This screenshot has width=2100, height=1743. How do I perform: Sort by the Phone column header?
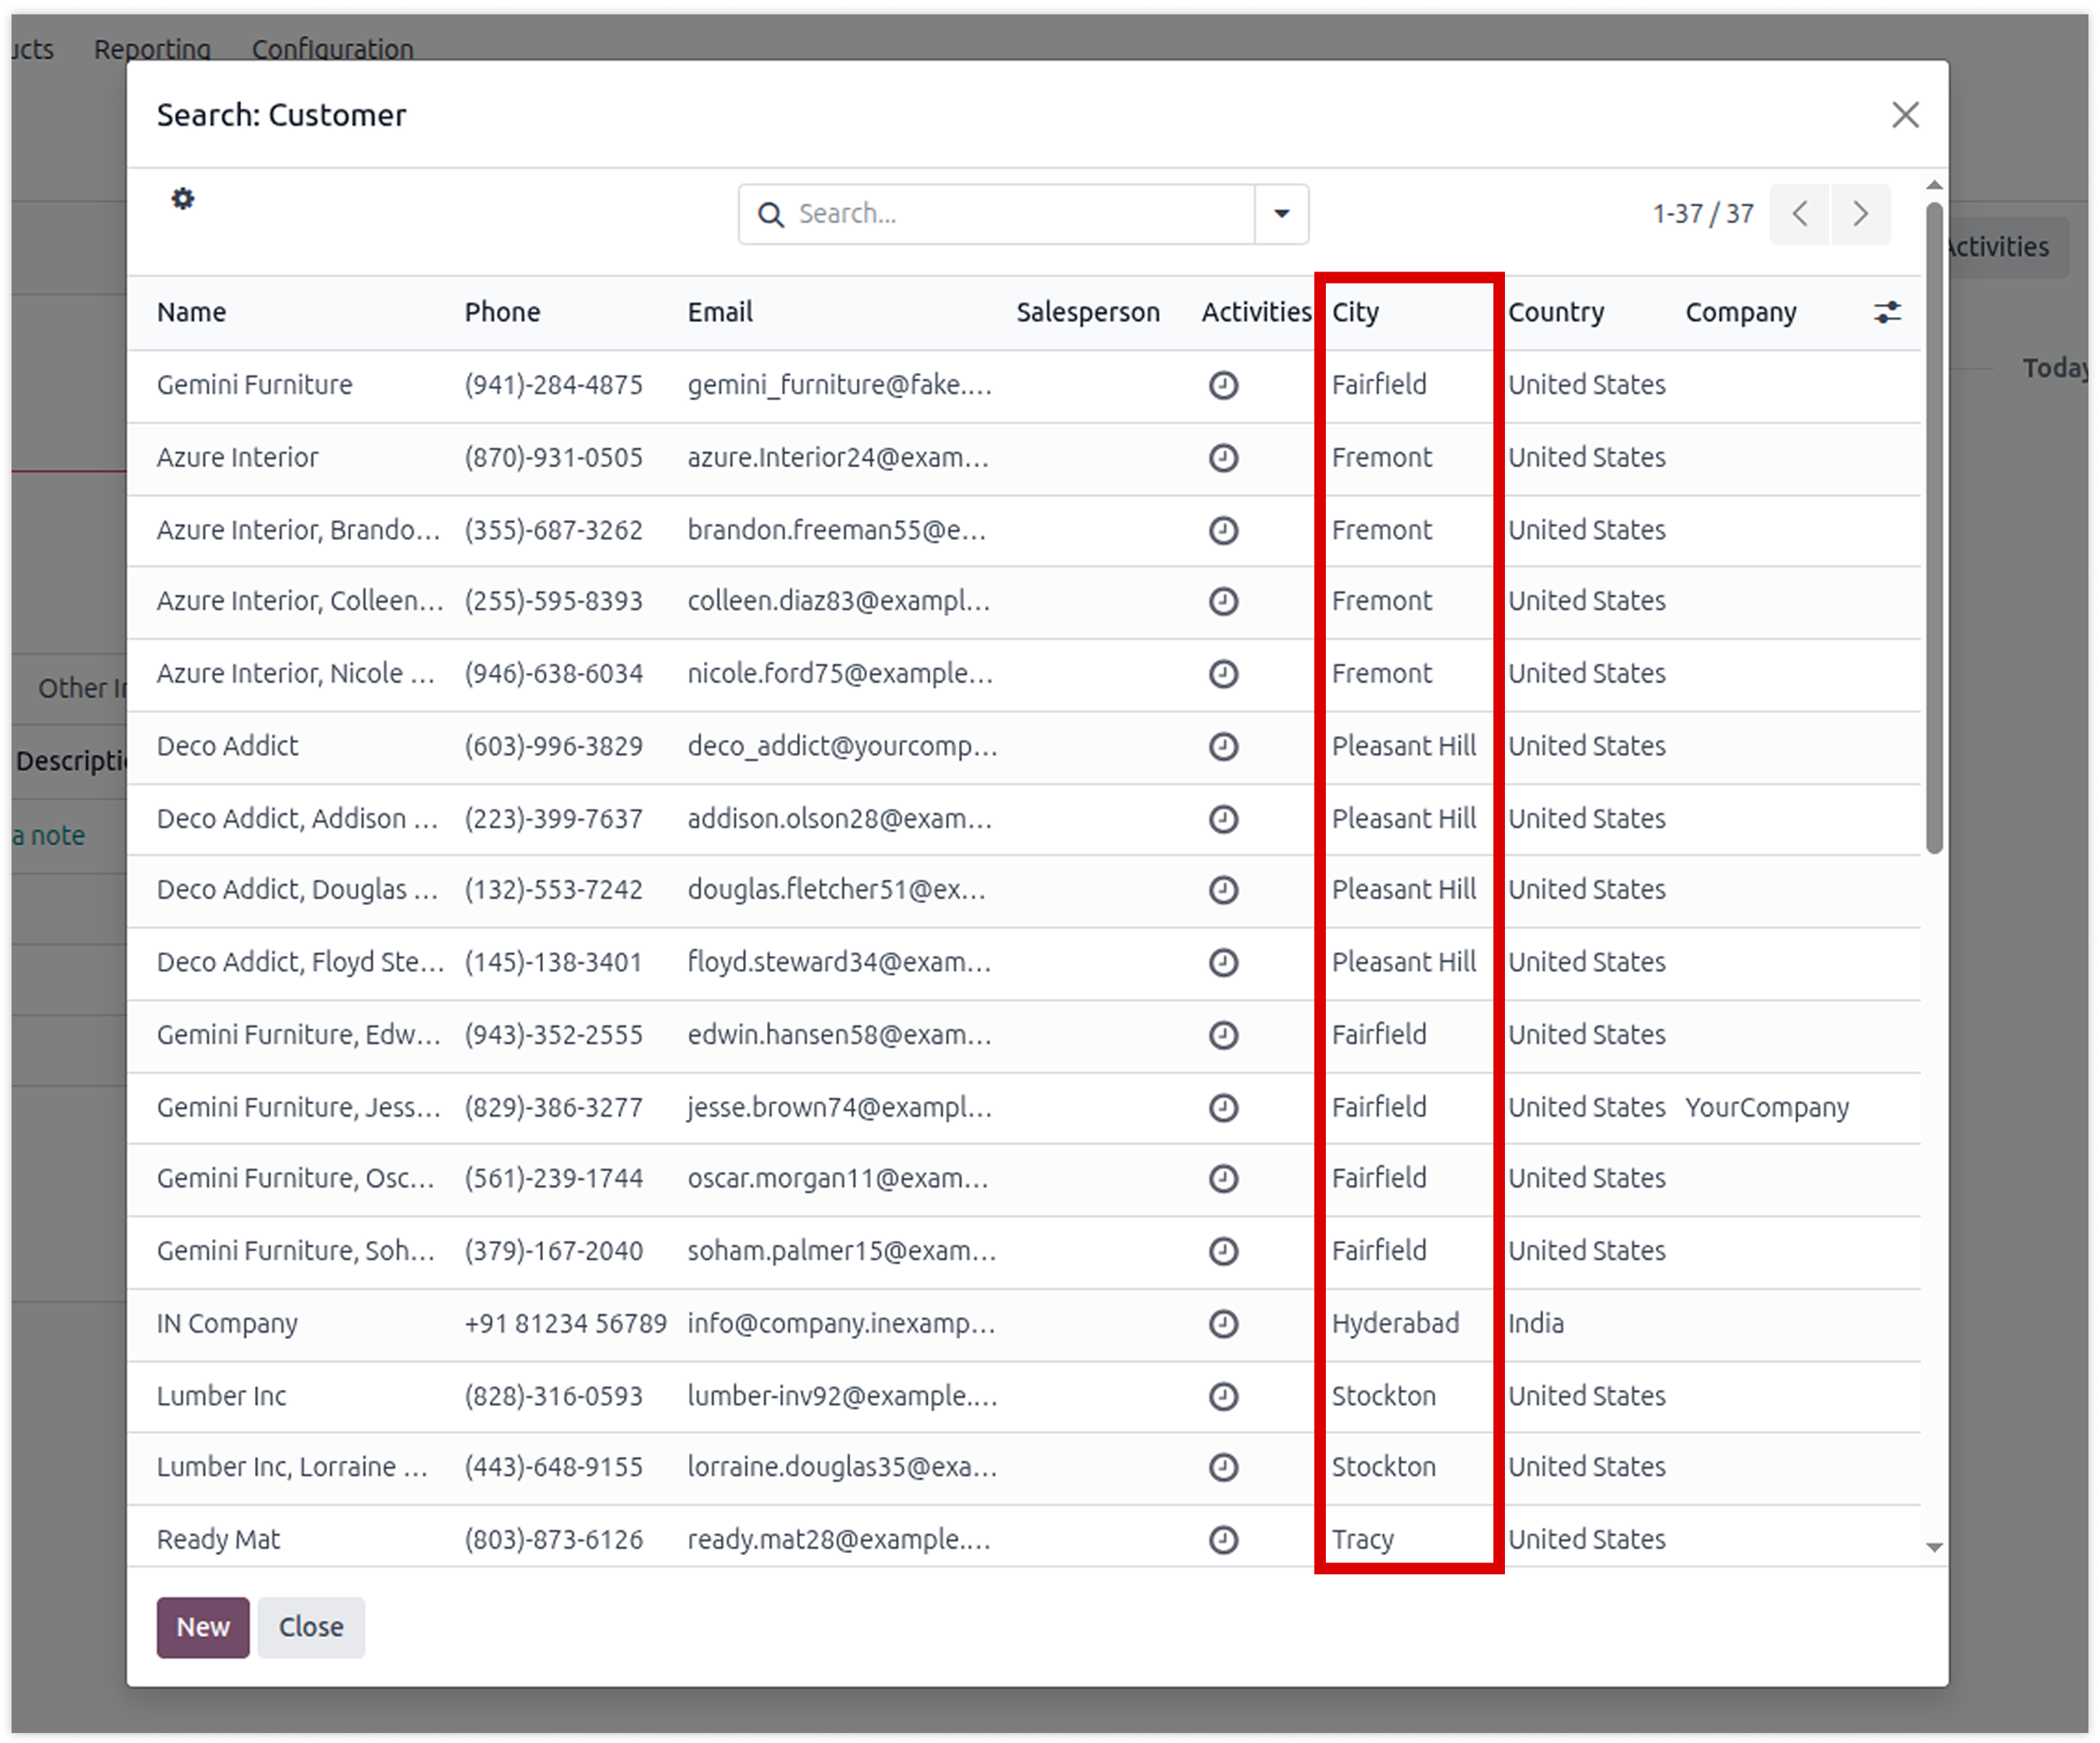[502, 312]
